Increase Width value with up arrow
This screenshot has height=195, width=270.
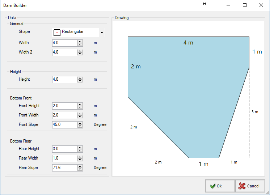click(80, 41)
